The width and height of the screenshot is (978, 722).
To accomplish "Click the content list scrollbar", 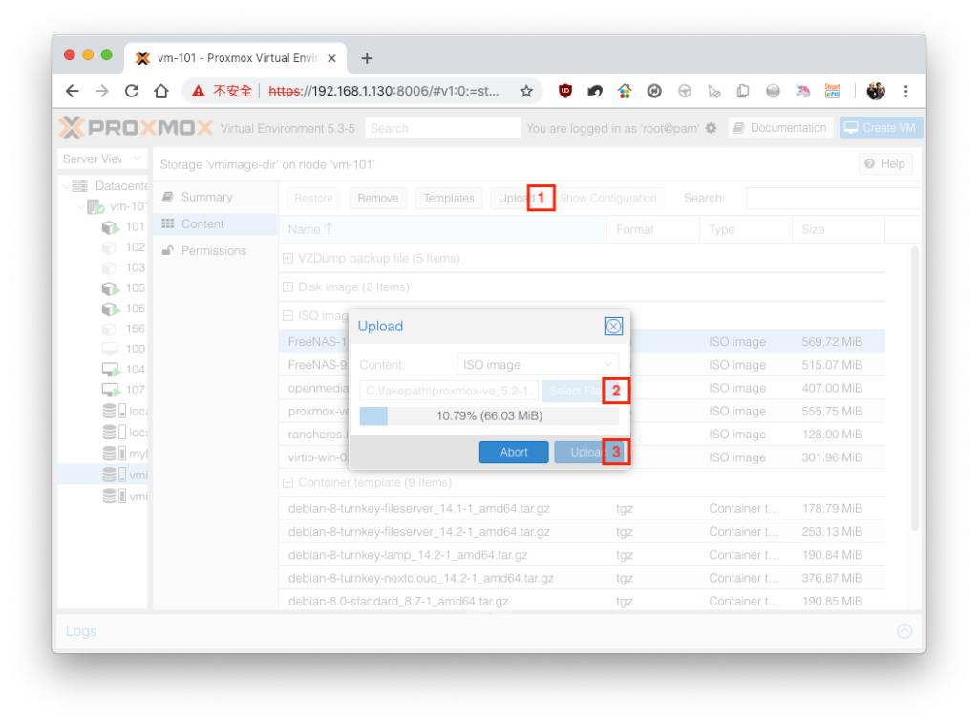I will 914,389.
